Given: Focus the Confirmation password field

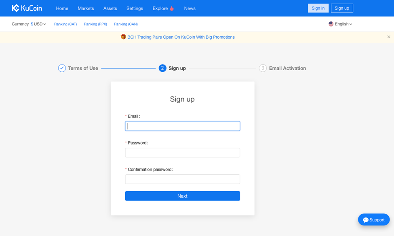Looking at the screenshot, I should [x=182, y=179].
